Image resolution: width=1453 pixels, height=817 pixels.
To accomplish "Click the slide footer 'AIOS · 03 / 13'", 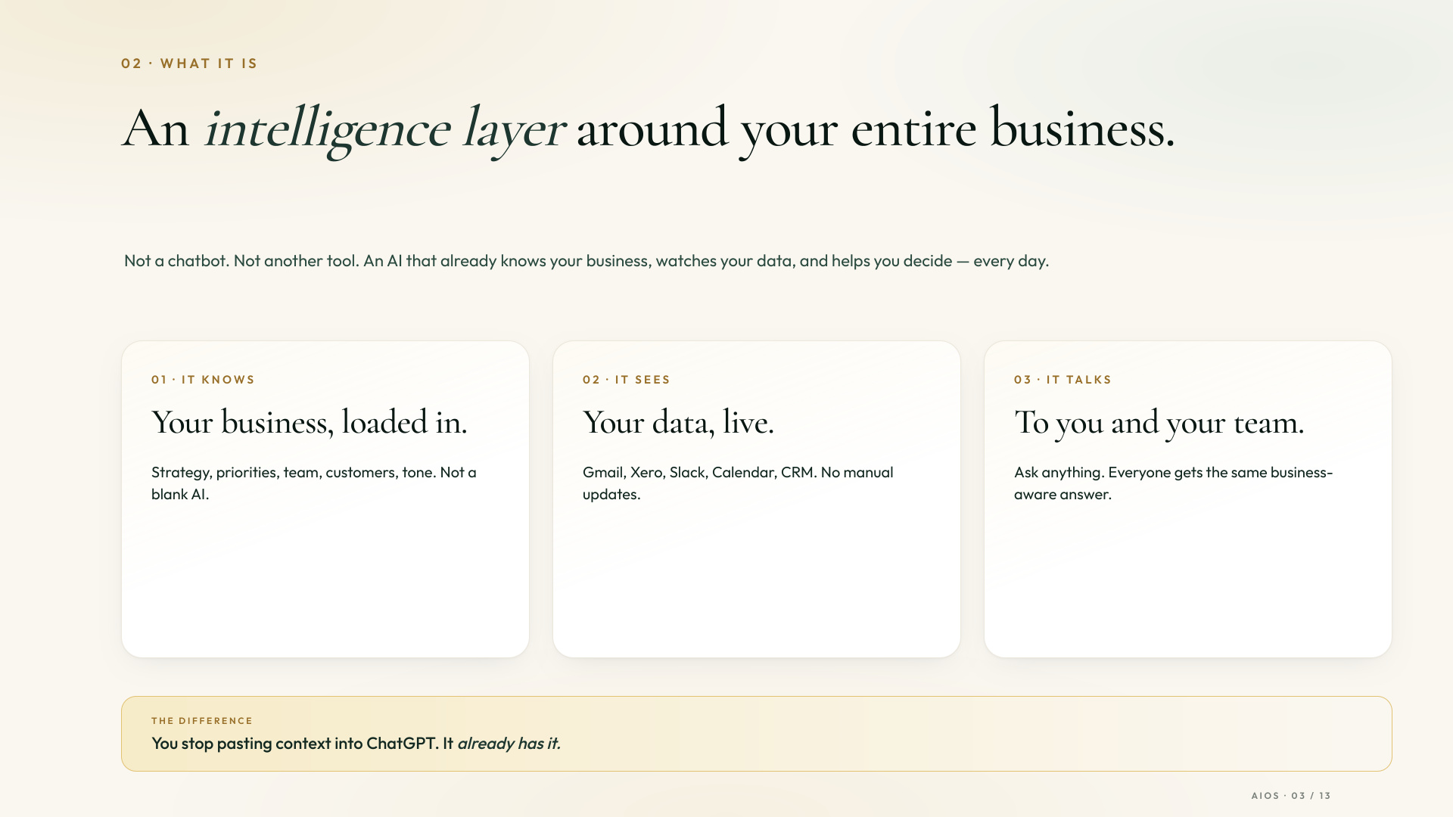I will coord(1291,796).
